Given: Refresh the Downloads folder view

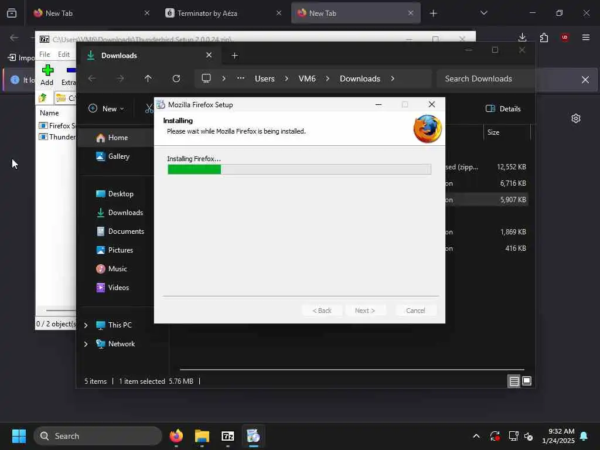Looking at the screenshot, I should 176,79.
